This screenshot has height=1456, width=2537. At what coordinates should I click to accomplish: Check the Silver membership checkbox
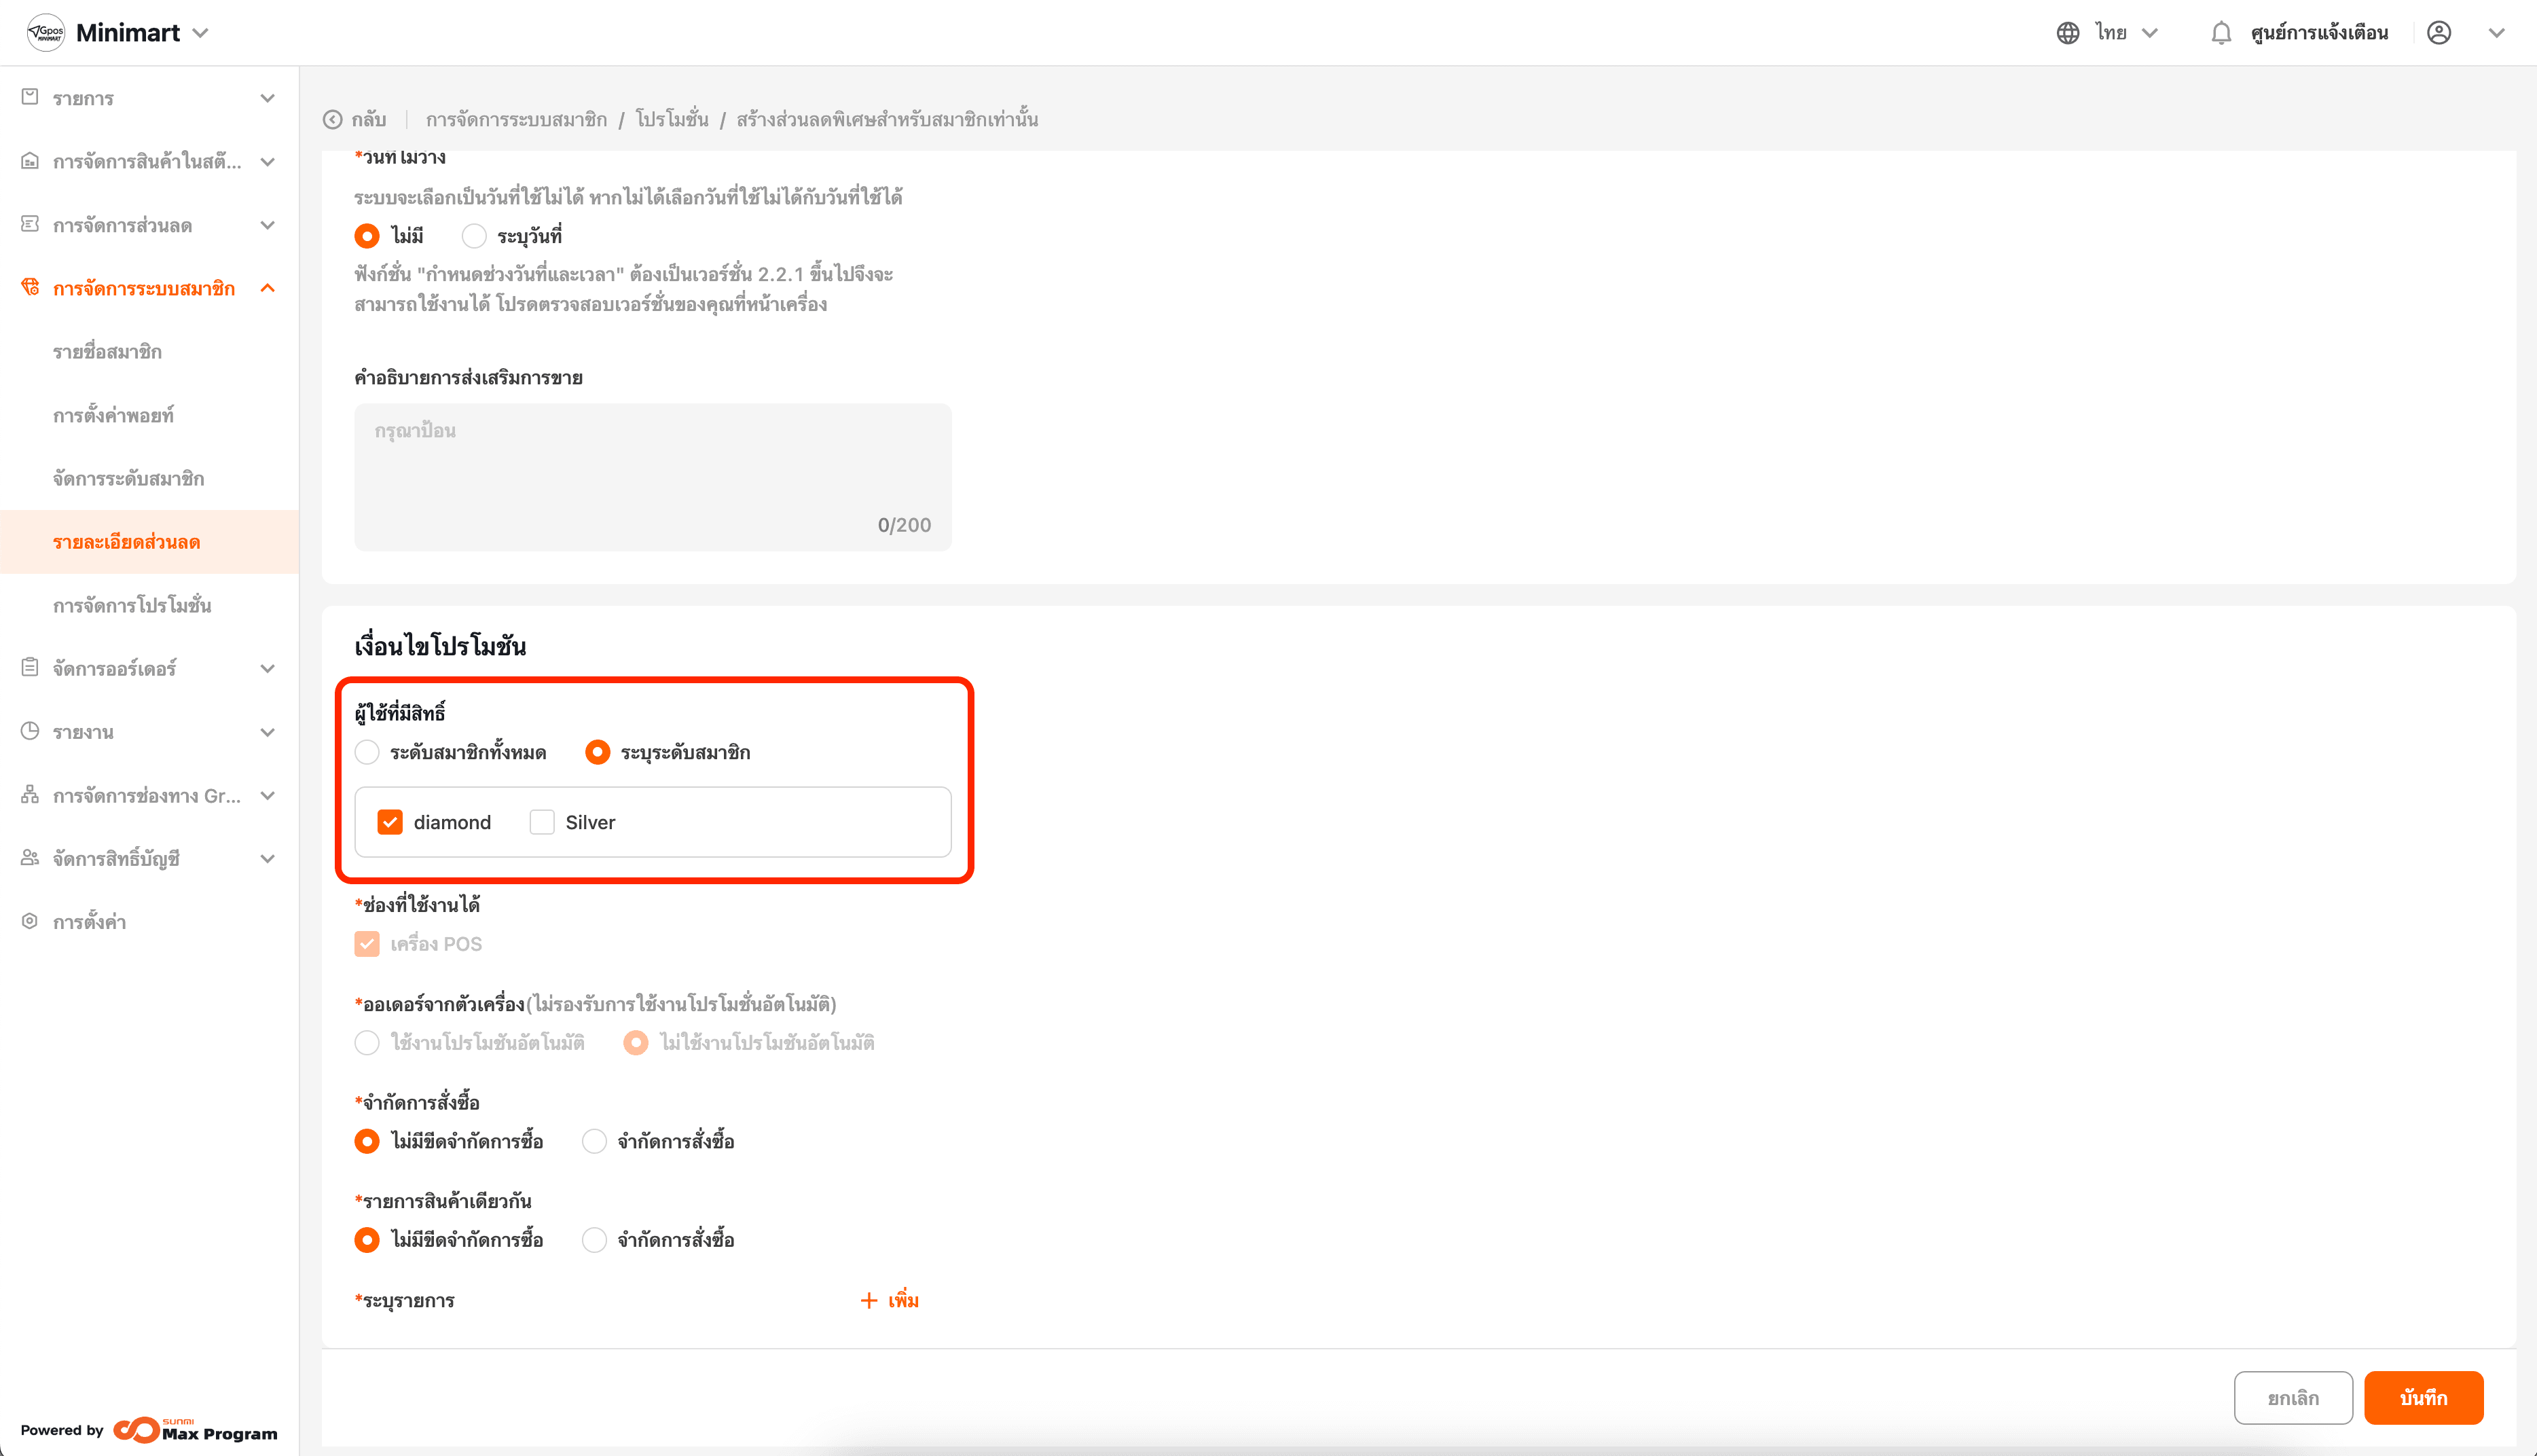pos(542,822)
